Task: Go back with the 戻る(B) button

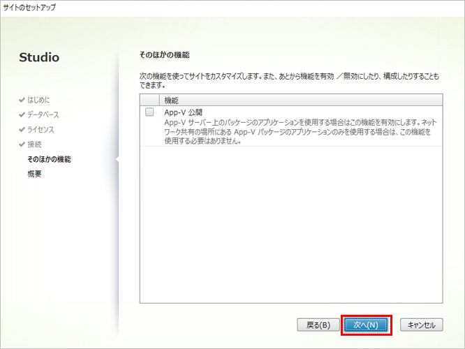Action: point(318,325)
